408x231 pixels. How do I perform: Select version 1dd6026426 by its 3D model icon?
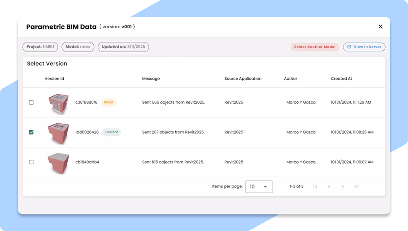58,132
